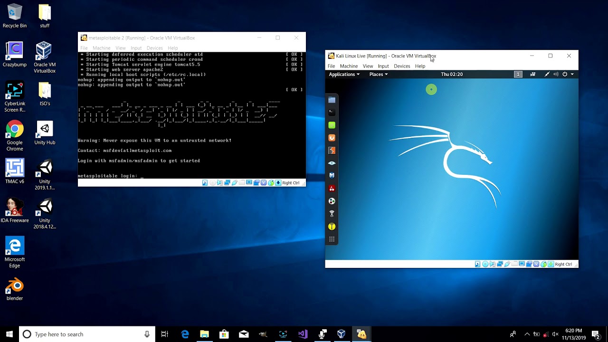Open CyberLink Screen Recorder desktop shortcut
The height and width of the screenshot is (342, 608).
pos(15,97)
